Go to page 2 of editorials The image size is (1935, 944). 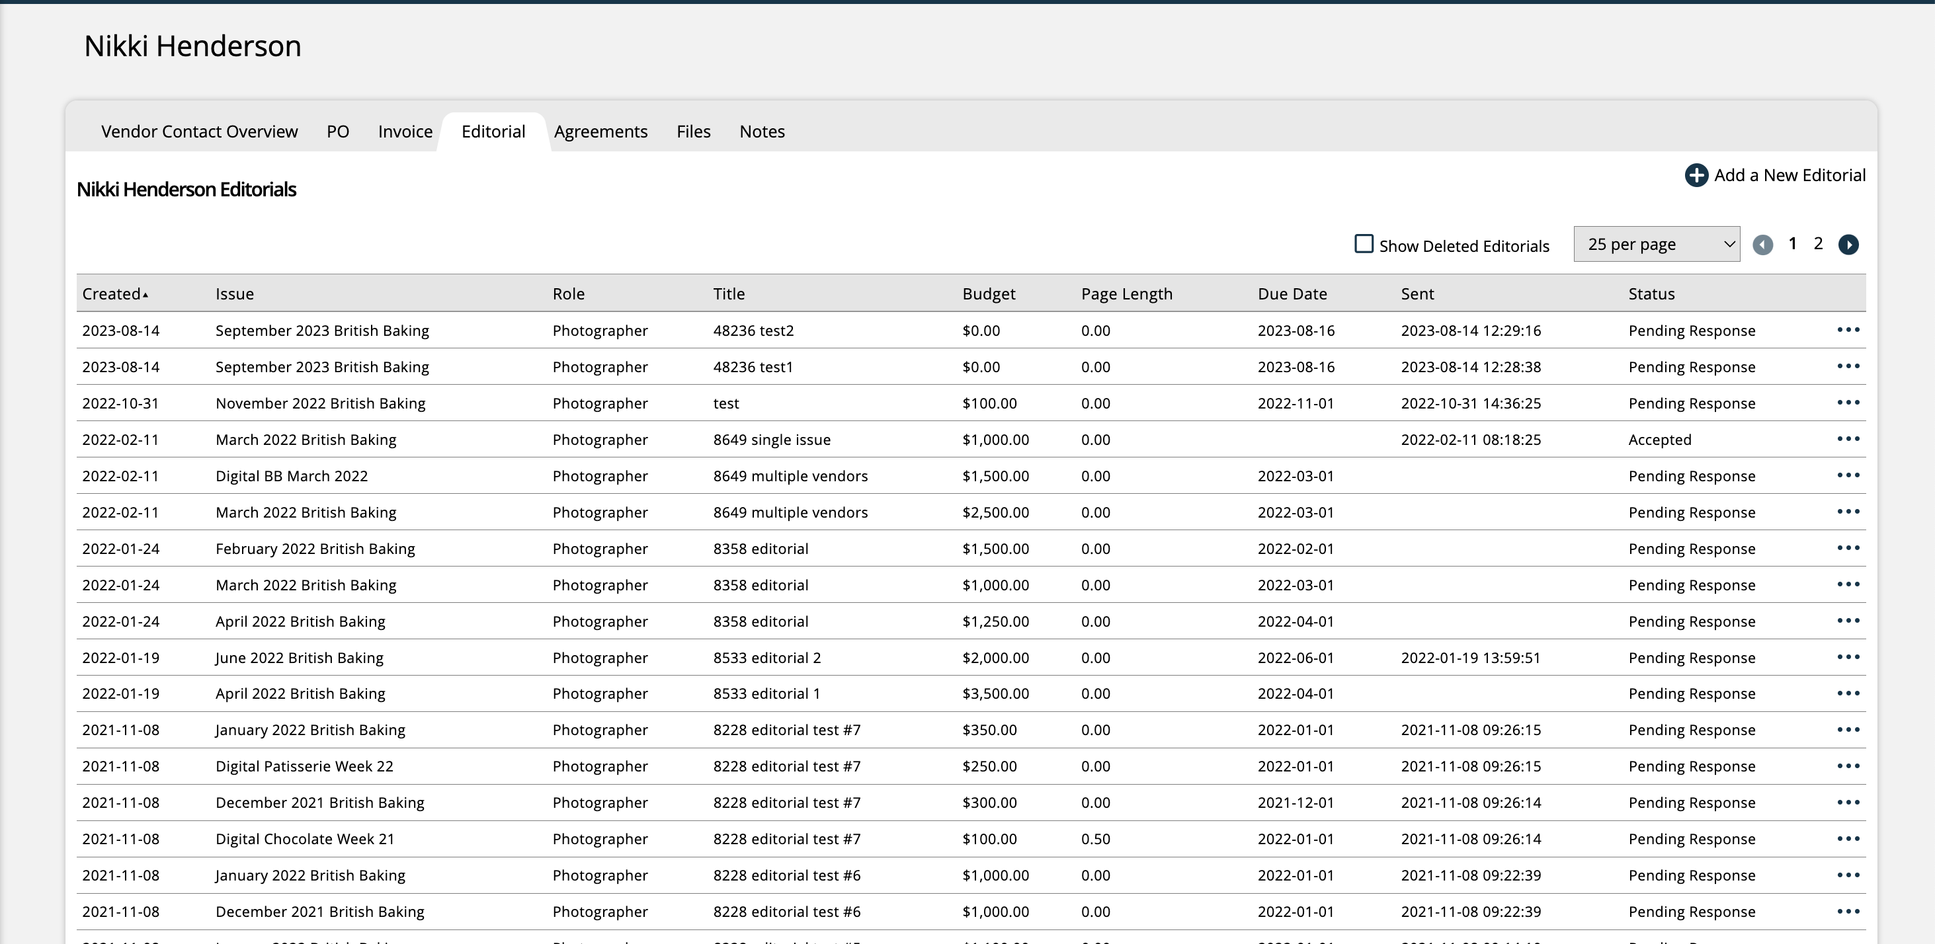click(1818, 243)
